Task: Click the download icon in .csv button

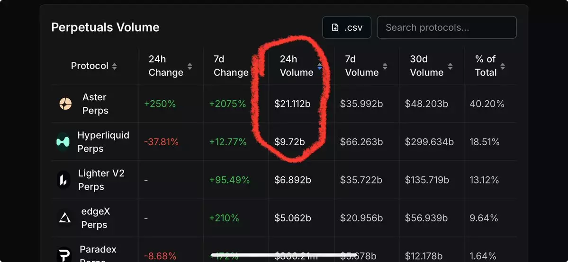Action: point(335,27)
